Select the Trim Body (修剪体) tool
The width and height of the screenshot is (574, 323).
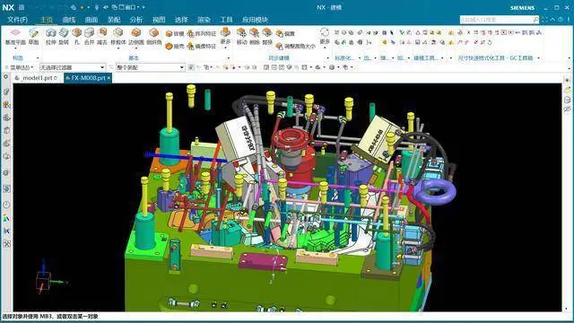pos(117,36)
